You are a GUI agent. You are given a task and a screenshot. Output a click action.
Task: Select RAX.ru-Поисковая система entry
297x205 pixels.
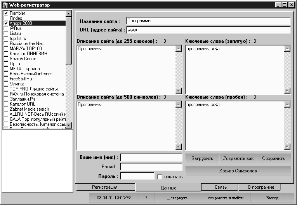(x=37, y=94)
